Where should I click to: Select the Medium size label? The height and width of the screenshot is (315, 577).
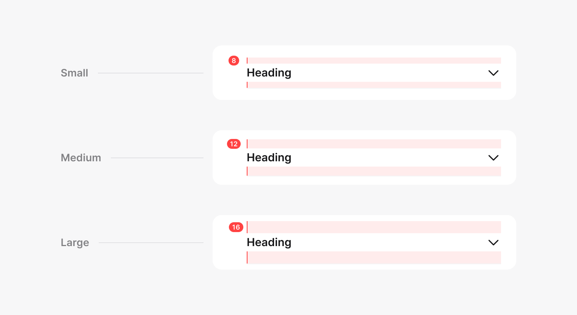click(81, 158)
